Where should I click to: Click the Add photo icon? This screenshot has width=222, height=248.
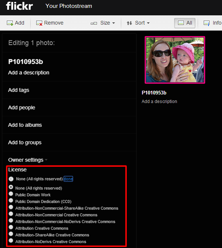pyautogui.click(x=10, y=23)
